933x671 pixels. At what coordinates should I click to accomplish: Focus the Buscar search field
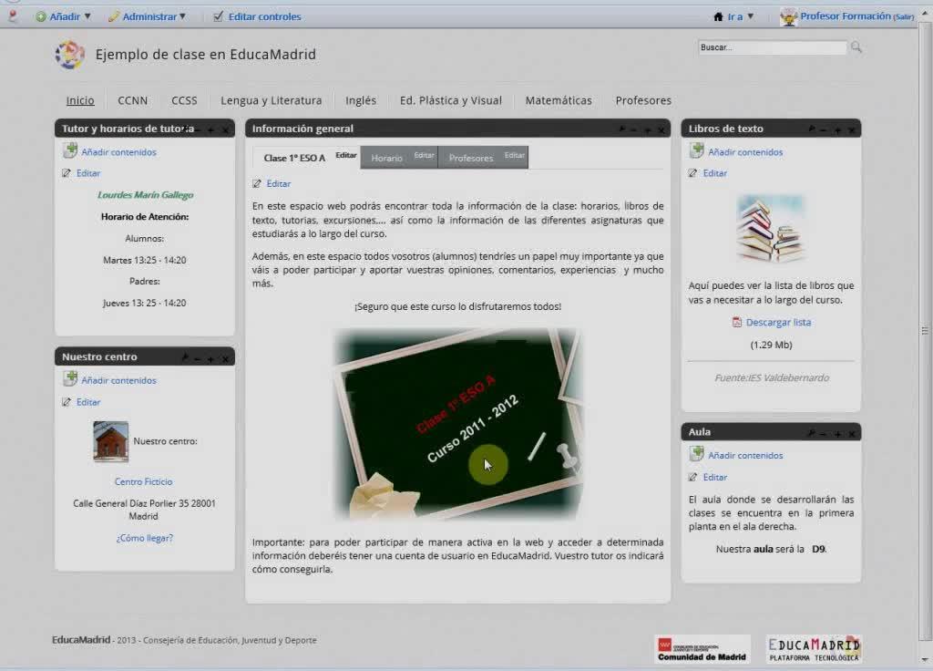pos(773,47)
